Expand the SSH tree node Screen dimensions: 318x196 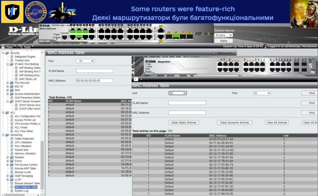point(7,90)
